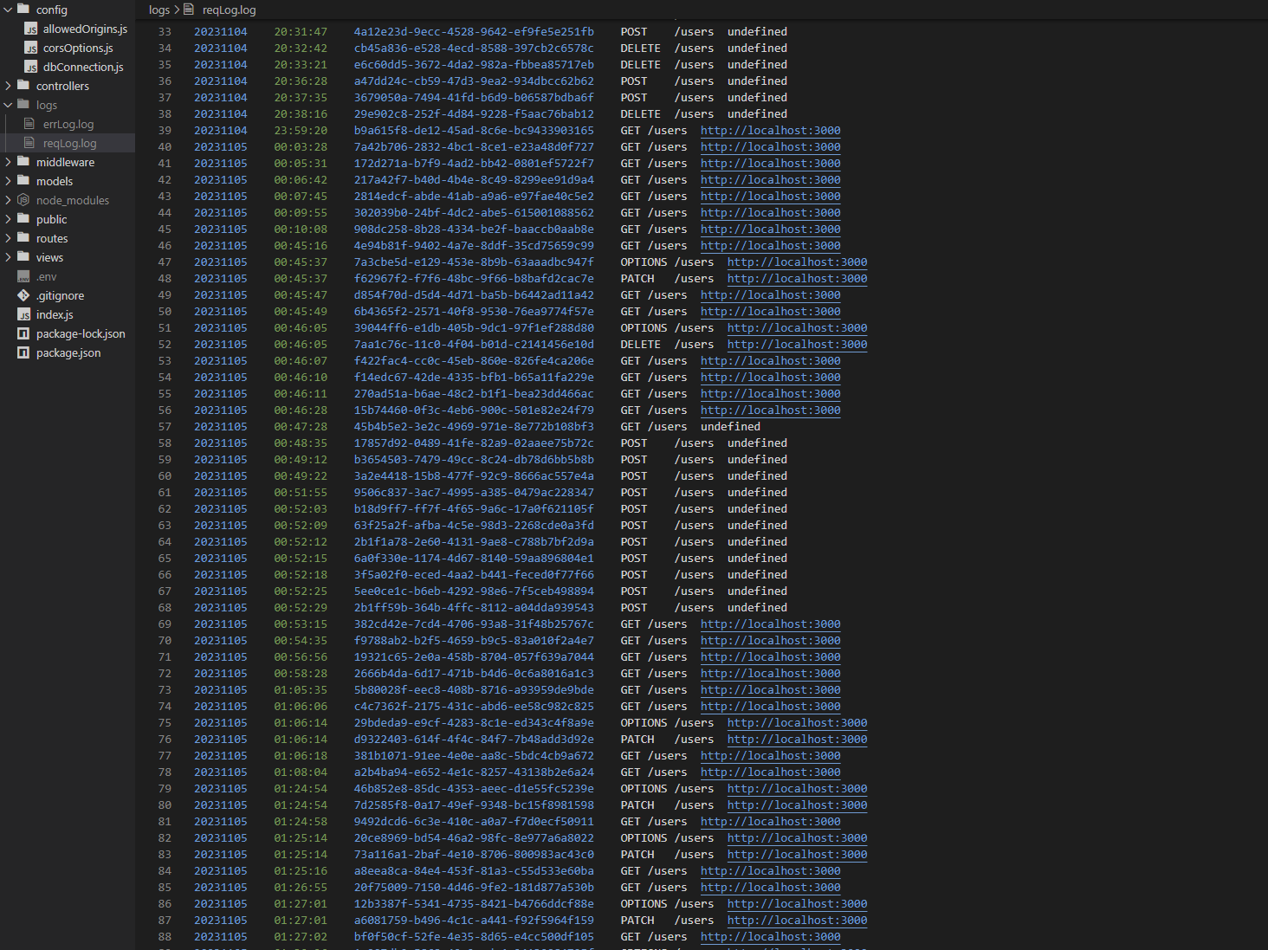Click the file icon beside errLog.log
Viewport: 1268px width, 950px height.
(x=29, y=124)
